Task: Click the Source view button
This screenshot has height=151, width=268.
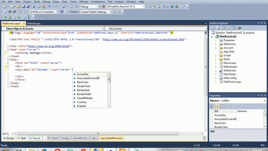Action: pos(35,138)
